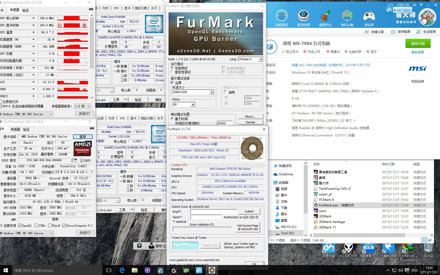Toggle DirectCompute 5.0 checkbox
The image size is (440, 275).
[64, 226]
